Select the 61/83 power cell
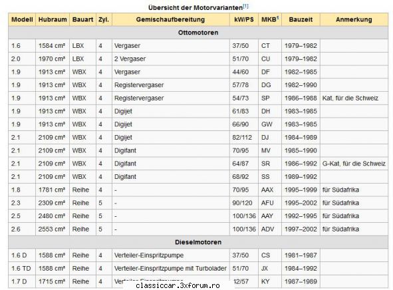The image size is (393, 290). pyautogui.click(x=244, y=111)
